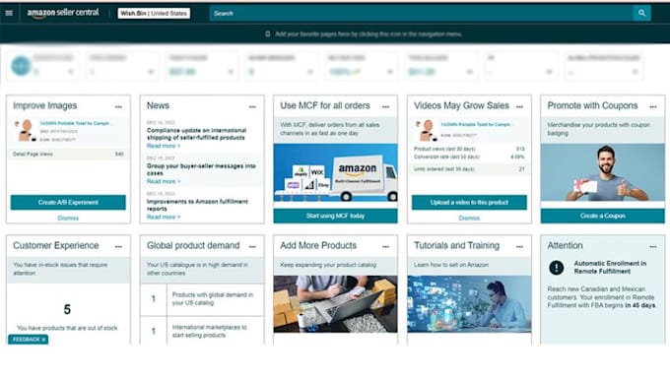Open the Videos May Grow Sales options menu
Screen dimensions: 670x379
pos(519,106)
